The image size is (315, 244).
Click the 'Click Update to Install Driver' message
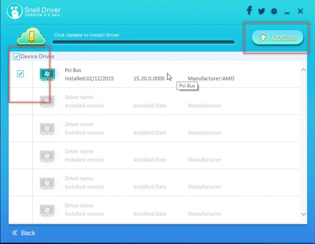[x=87, y=35]
